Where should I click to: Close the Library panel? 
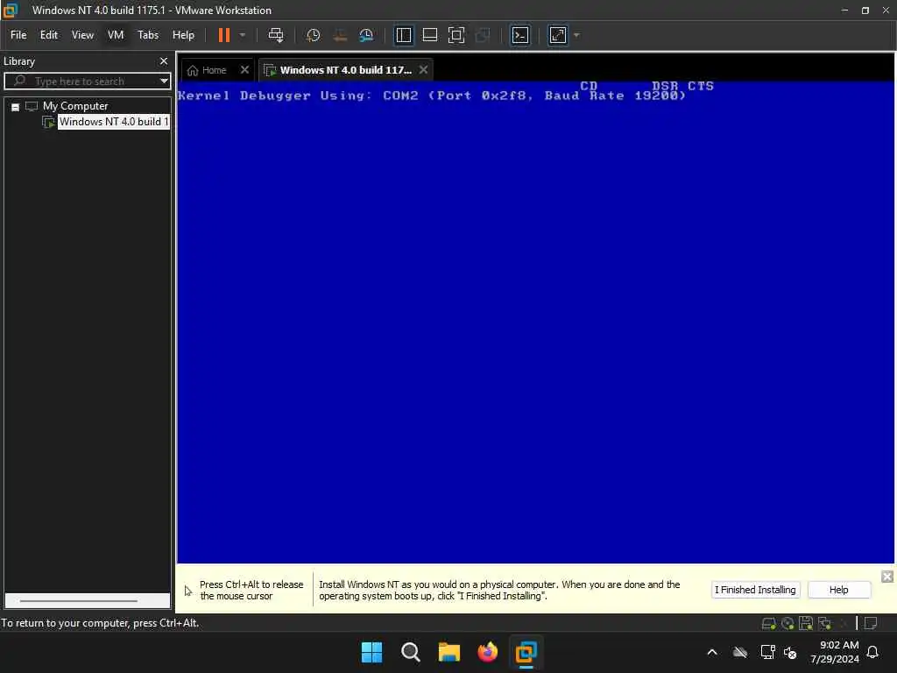pos(164,61)
